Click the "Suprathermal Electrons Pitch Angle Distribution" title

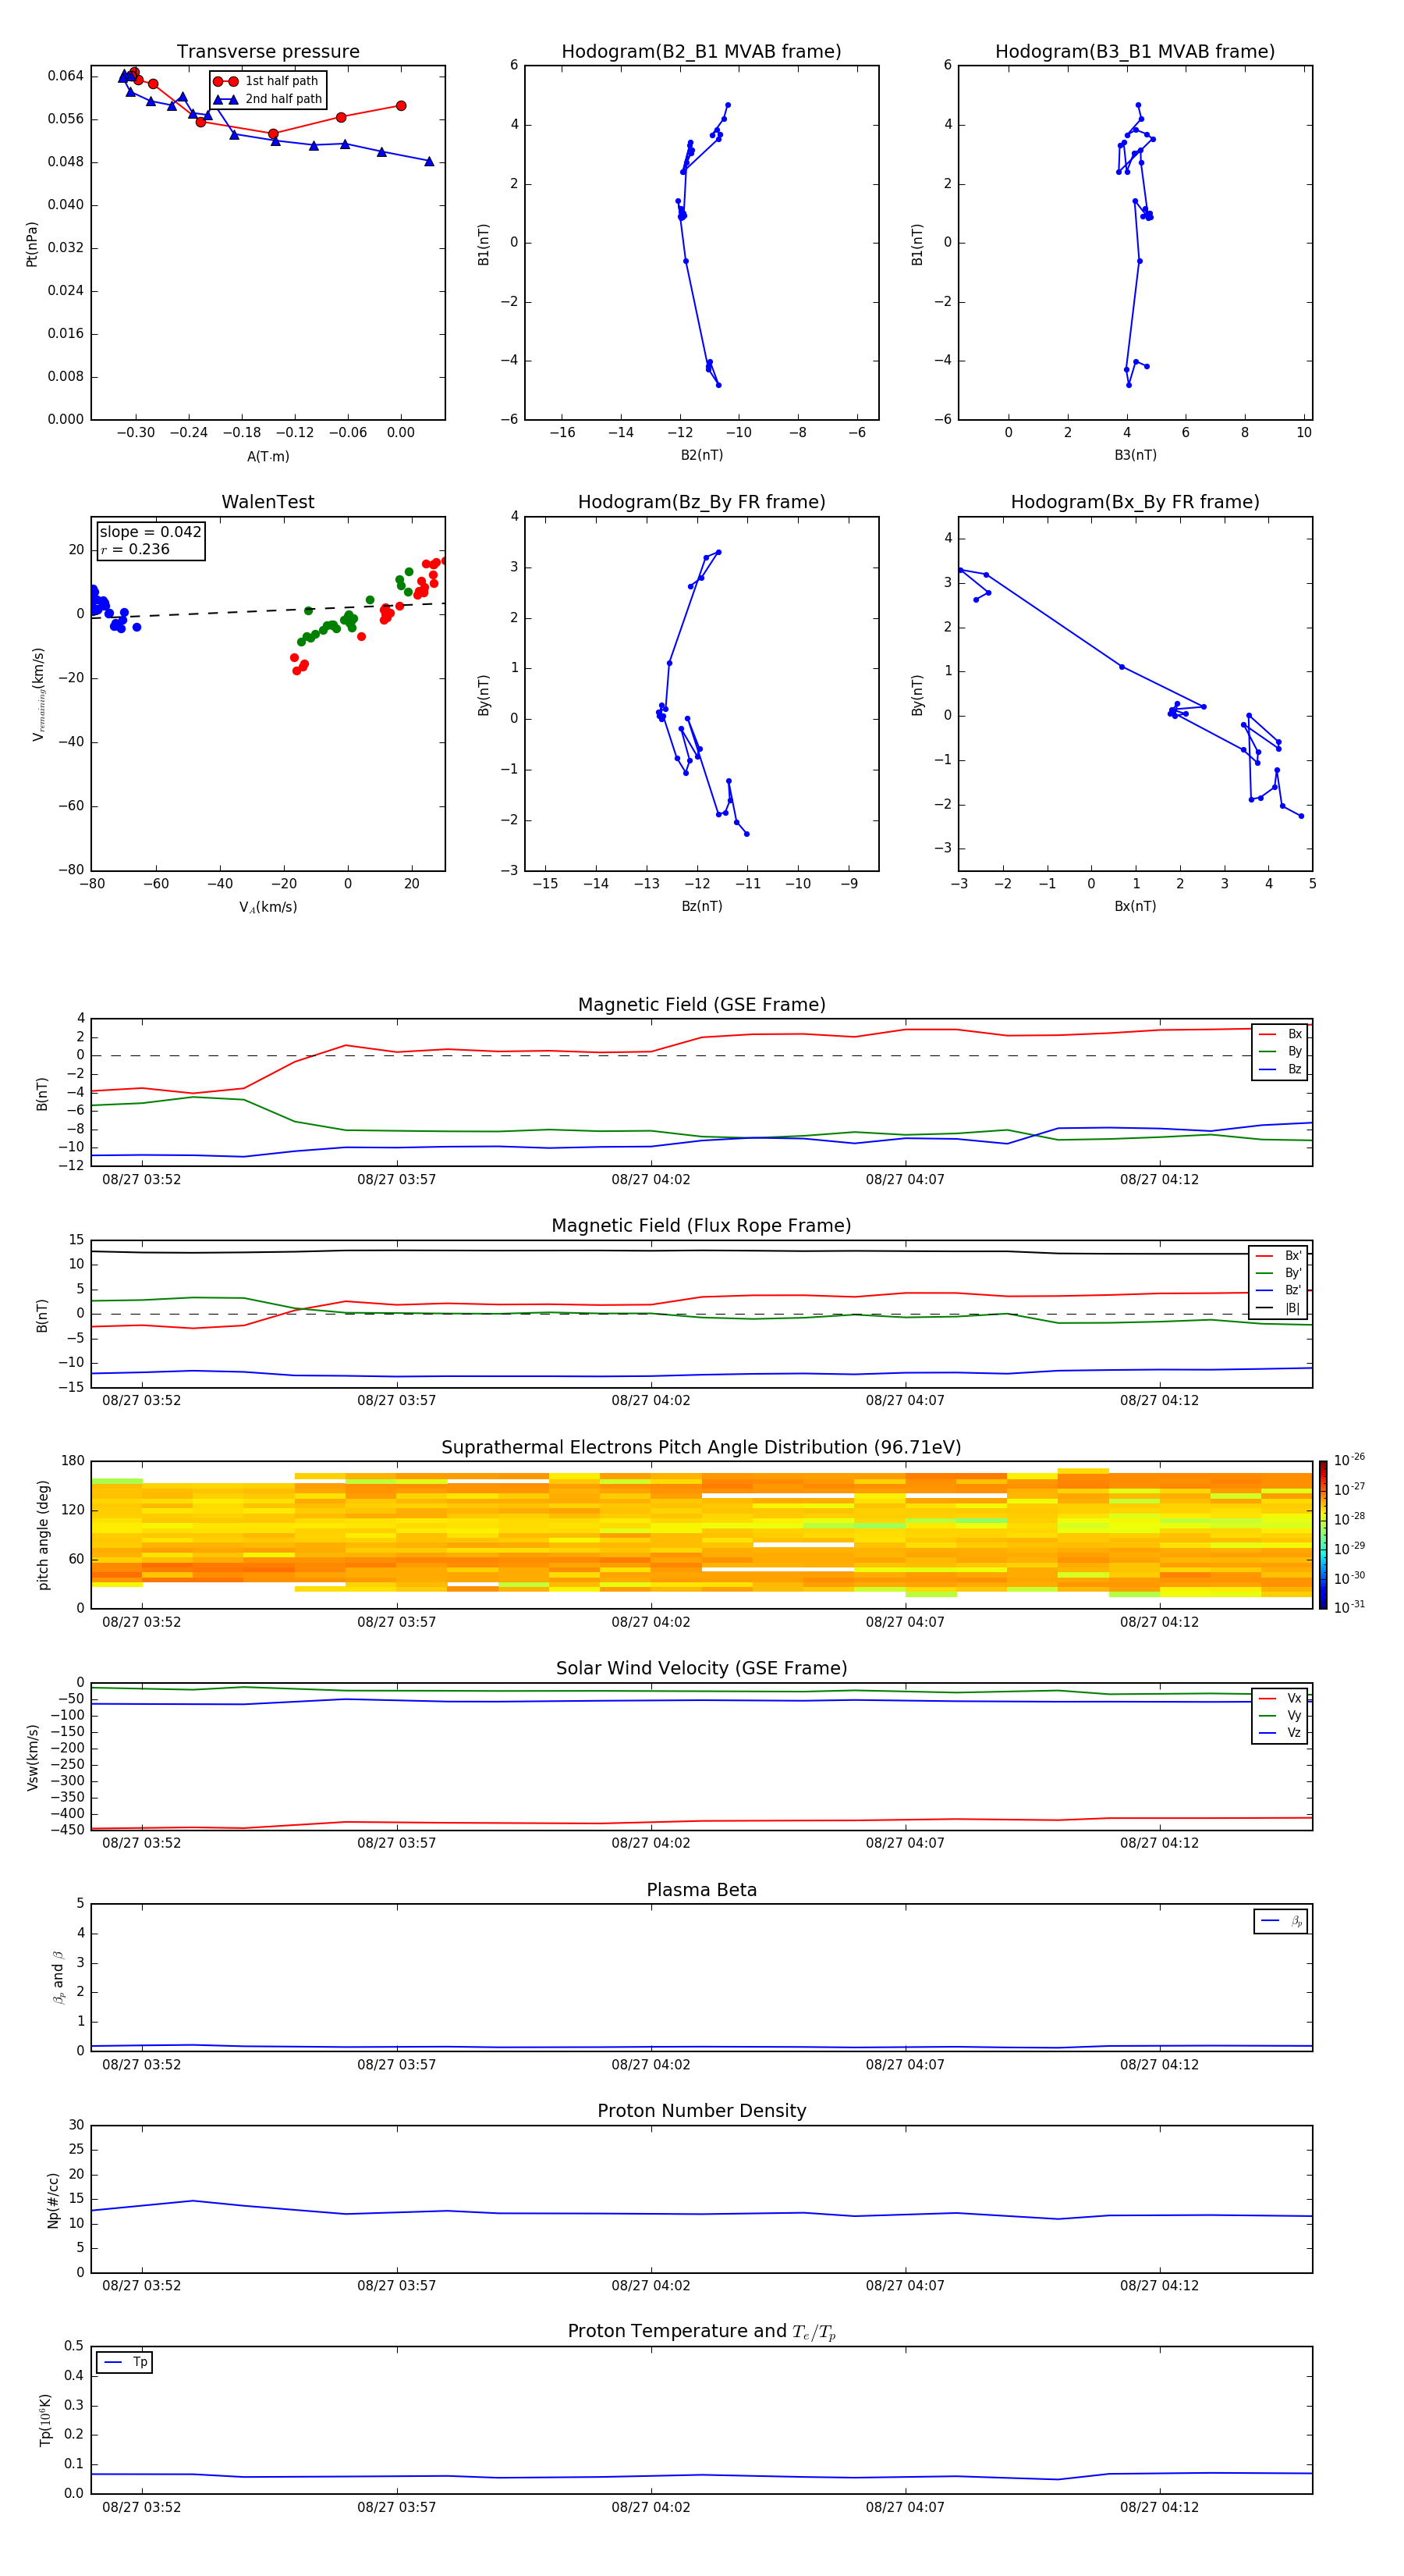pyautogui.click(x=700, y=1447)
